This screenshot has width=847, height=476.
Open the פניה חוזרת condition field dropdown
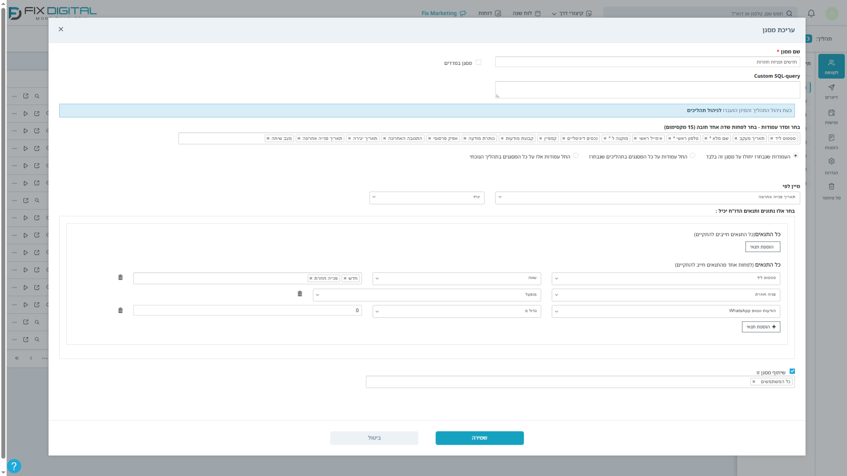pos(666,295)
